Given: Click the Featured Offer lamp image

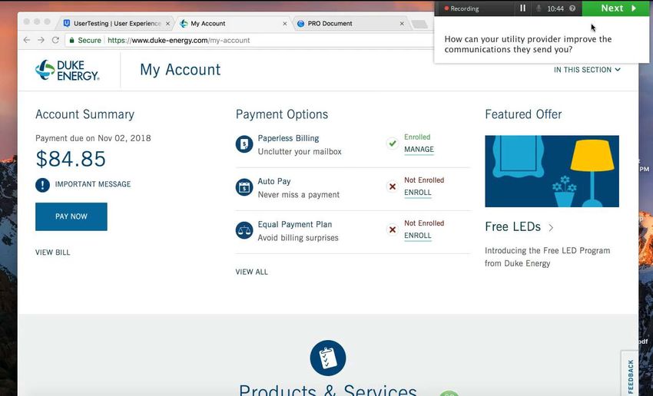Looking at the screenshot, I should (x=552, y=171).
